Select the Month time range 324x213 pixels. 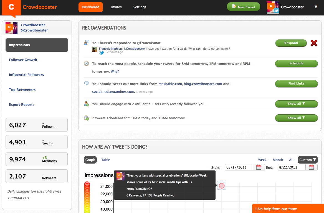coord(278,160)
